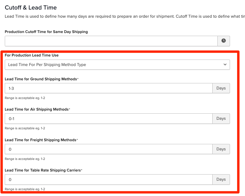Open the For Production Lead Time Use dropdown
Viewport: 245px width, 196px height.
pyautogui.click(x=117, y=65)
